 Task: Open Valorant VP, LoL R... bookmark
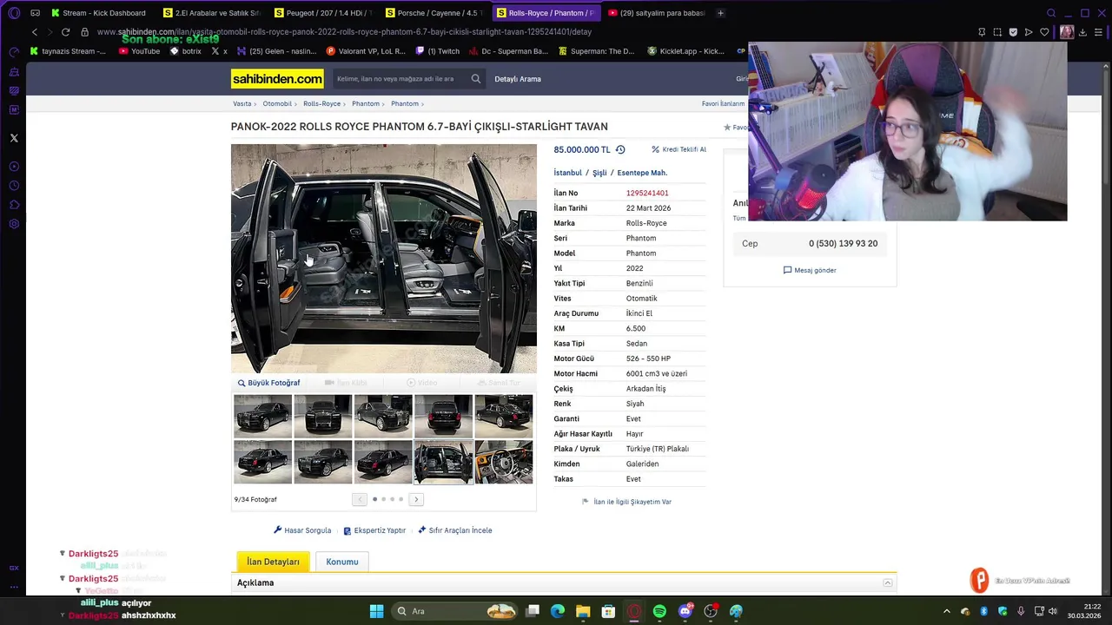point(366,51)
